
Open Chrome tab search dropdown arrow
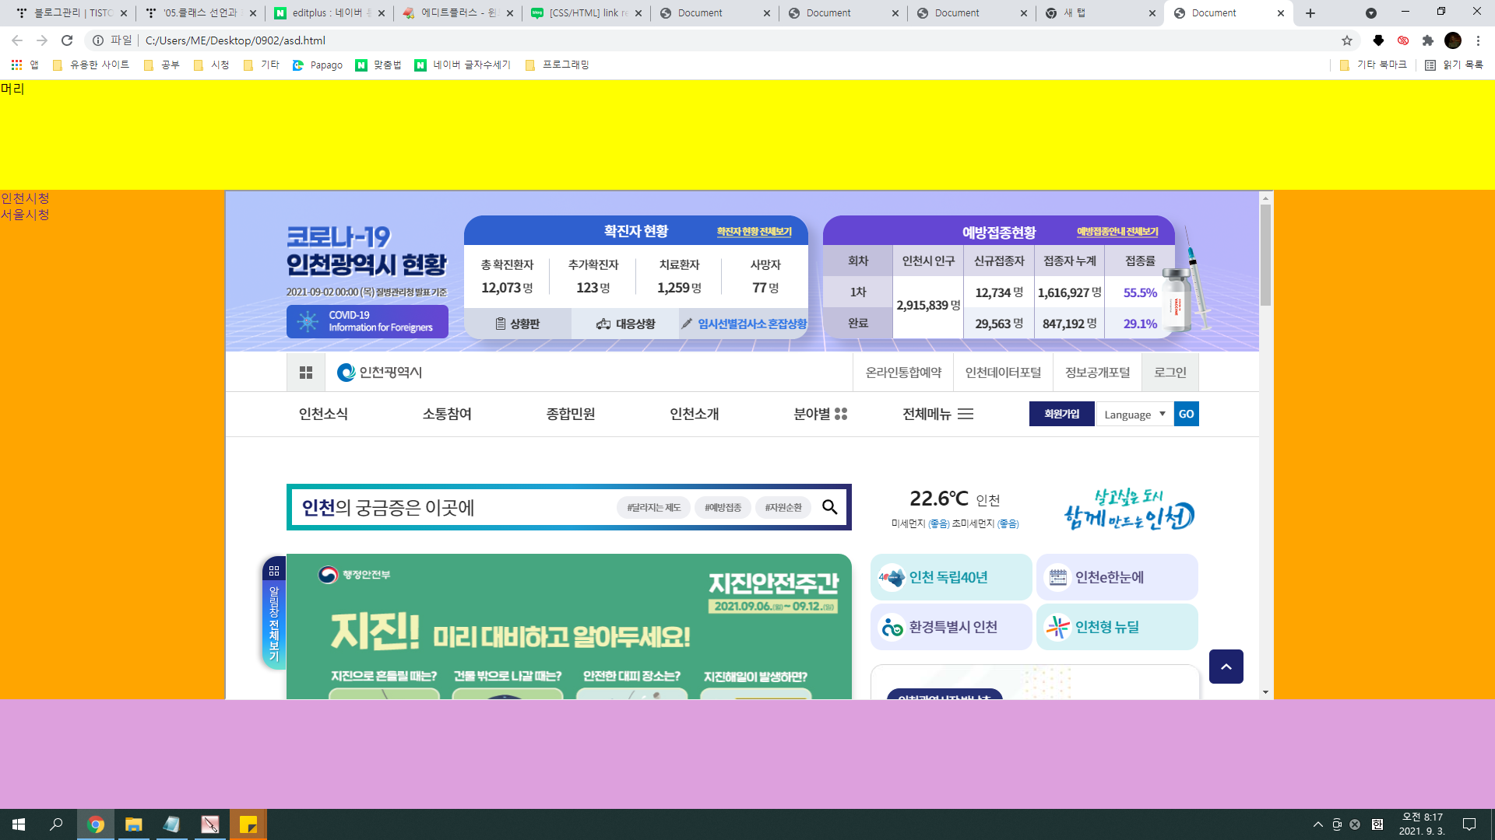[1370, 13]
